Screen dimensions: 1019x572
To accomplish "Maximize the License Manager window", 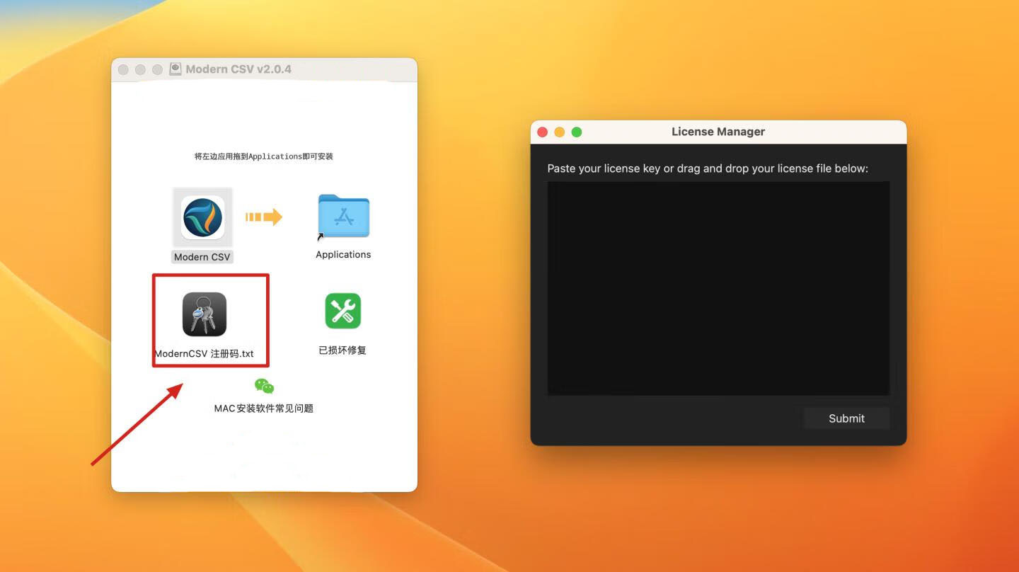I will (577, 132).
